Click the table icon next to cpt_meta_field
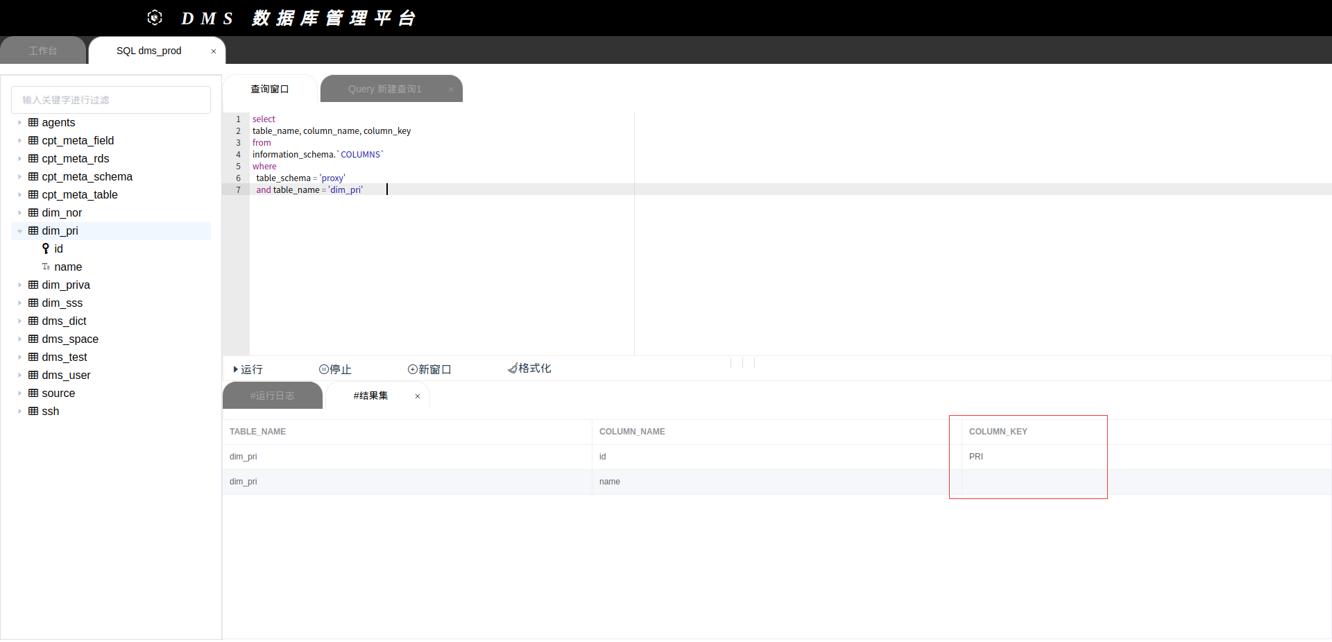The height and width of the screenshot is (642, 1332). 33,140
